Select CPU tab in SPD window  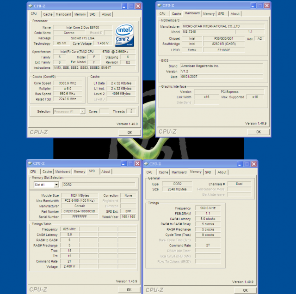33,172
